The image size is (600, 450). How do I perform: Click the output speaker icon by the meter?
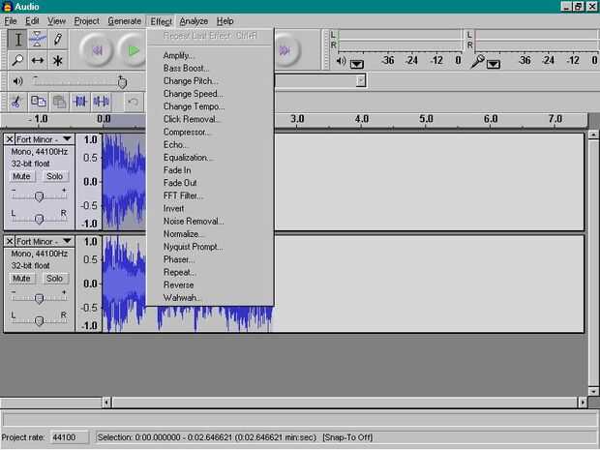pos(341,61)
